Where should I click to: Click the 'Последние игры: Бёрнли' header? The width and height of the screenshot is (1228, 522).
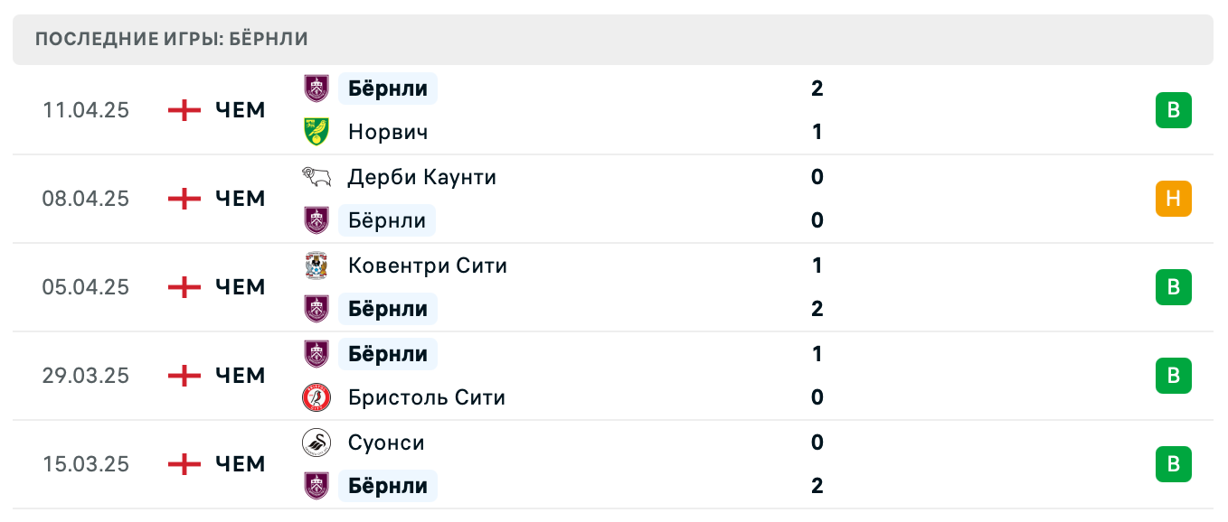(x=172, y=39)
